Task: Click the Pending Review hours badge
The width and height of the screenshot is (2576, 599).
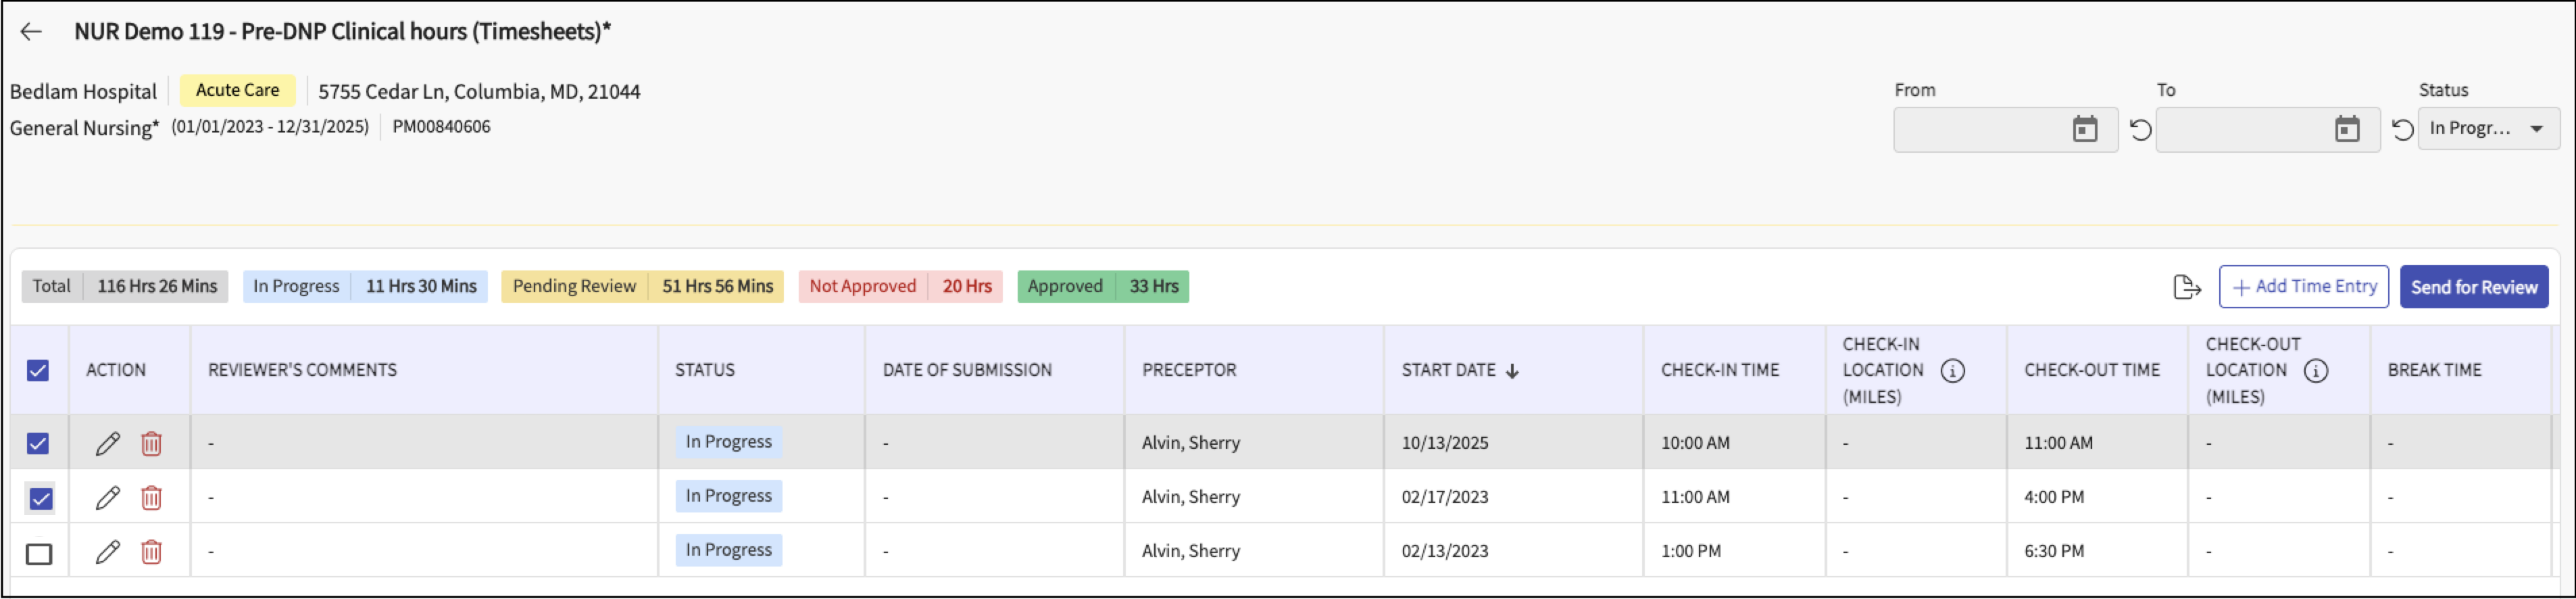Action: point(642,286)
